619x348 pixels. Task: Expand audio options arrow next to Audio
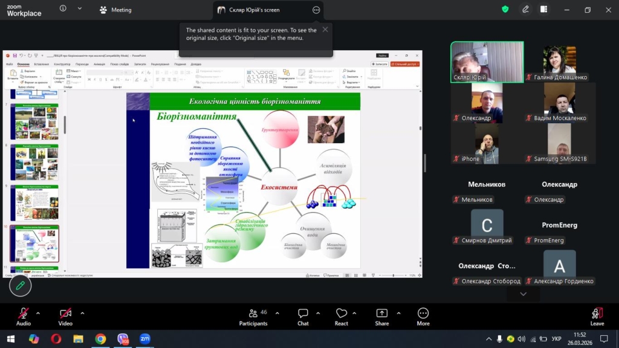pyautogui.click(x=38, y=313)
